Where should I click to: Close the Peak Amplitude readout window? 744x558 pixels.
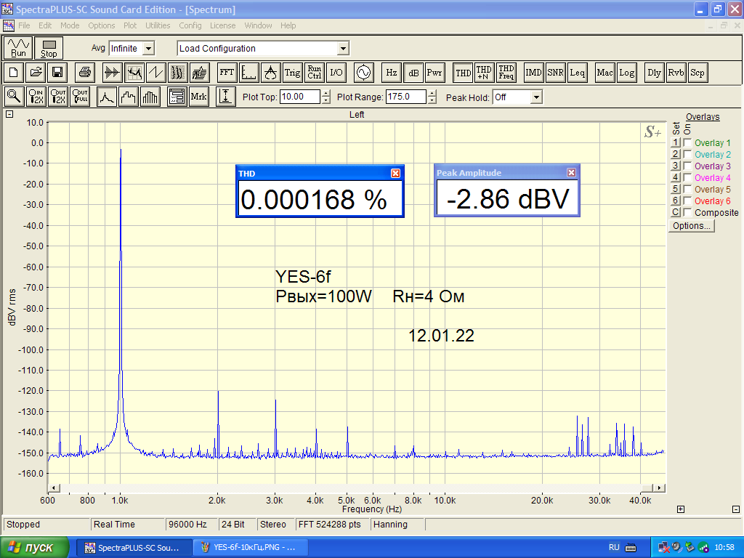tap(571, 173)
